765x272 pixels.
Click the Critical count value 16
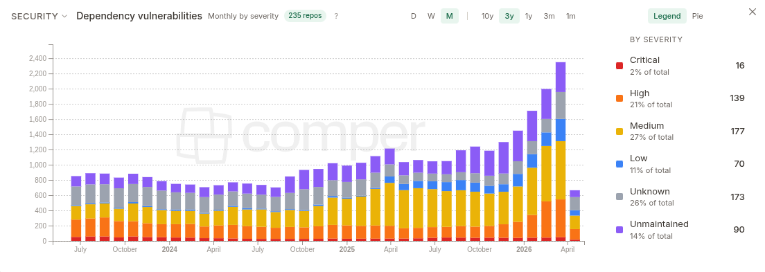tap(740, 65)
